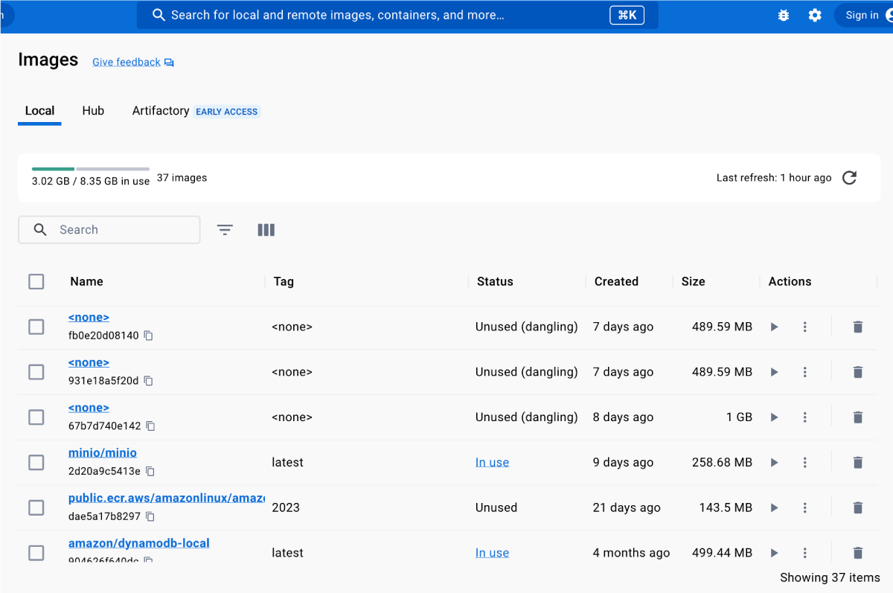Check the box for minio/minio image
This screenshot has width=893, height=593.
pyautogui.click(x=36, y=463)
